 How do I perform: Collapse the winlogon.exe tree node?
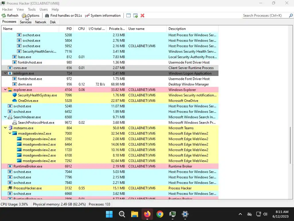coord(5,73)
